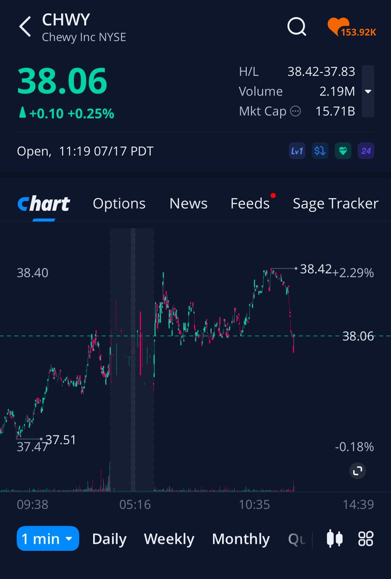Tap the H/L 38.42-37.83 value

tap(321, 72)
